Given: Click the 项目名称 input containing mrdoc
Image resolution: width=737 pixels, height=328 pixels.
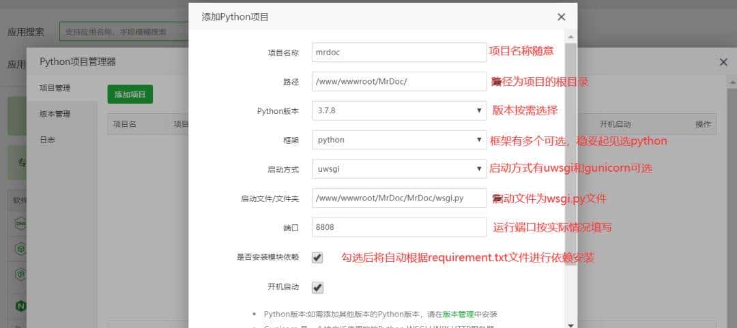Looking at the screenshot, I should point(399,52).
